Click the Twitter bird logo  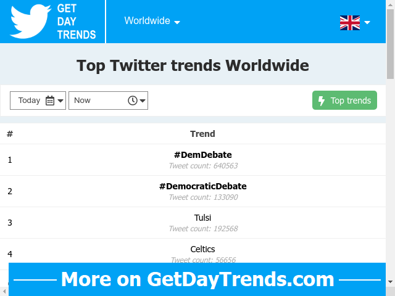click(x=30, y=22)
